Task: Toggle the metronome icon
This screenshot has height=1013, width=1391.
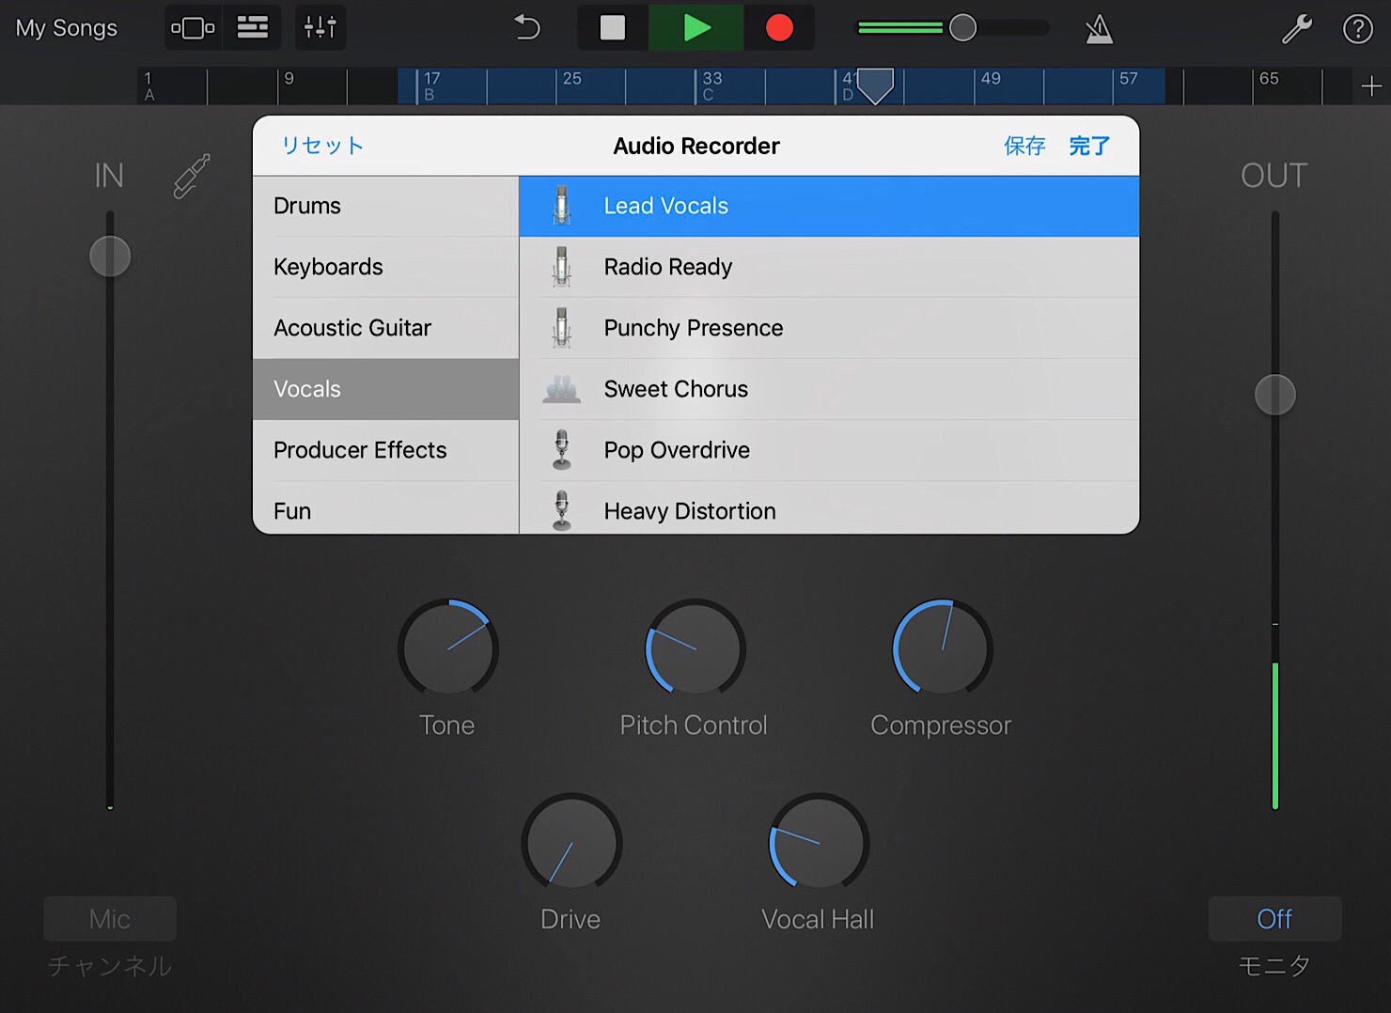Action: click(1099, 29)
